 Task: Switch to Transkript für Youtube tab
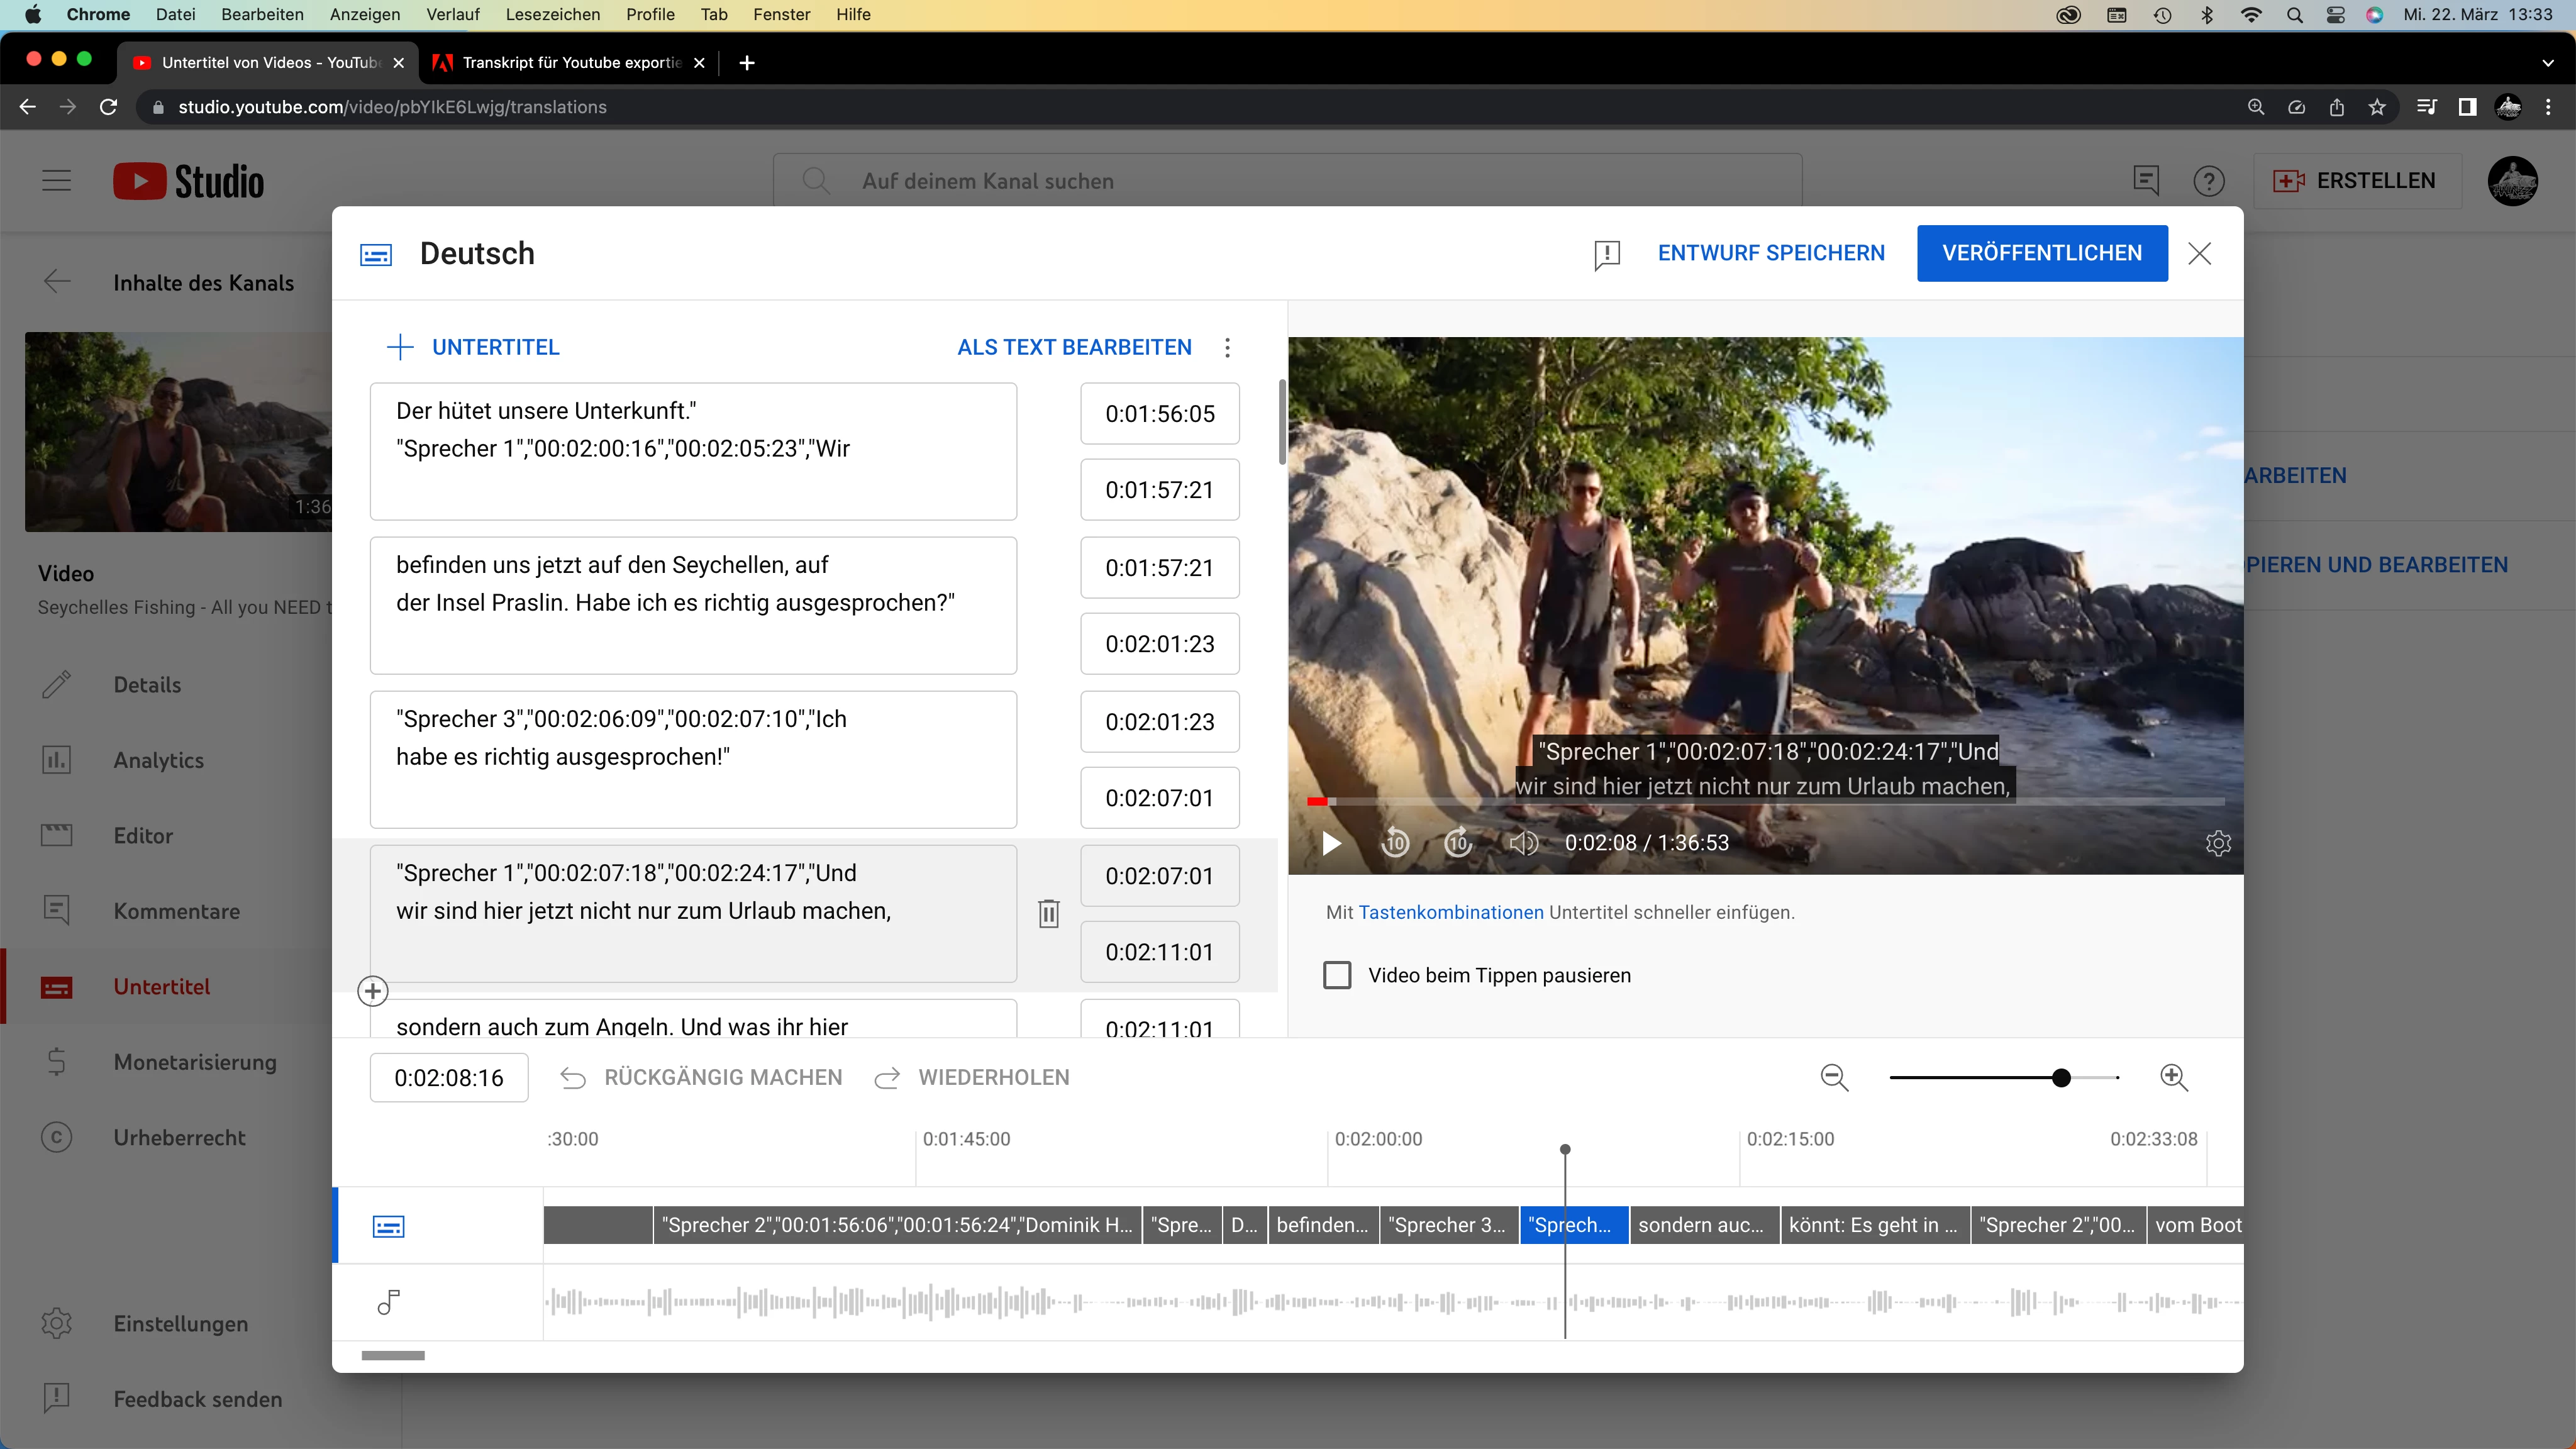[x=570, y=62]
